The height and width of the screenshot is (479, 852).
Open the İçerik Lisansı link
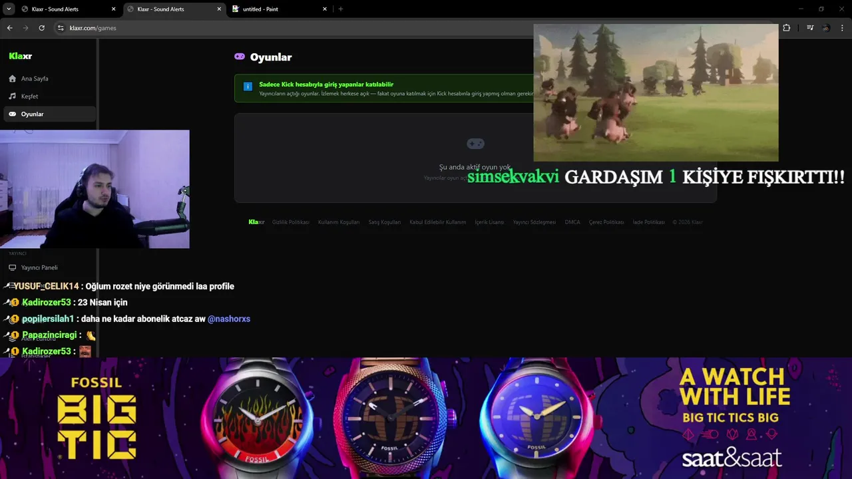tap(489, 222)
